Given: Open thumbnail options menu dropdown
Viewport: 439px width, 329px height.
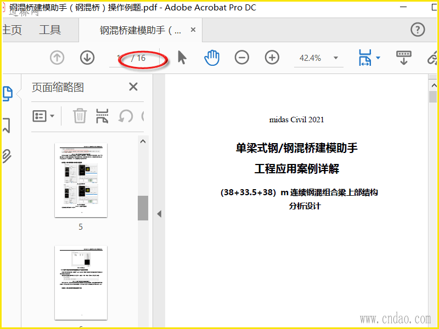Looking at the screenshot, I should coord(43,116).
